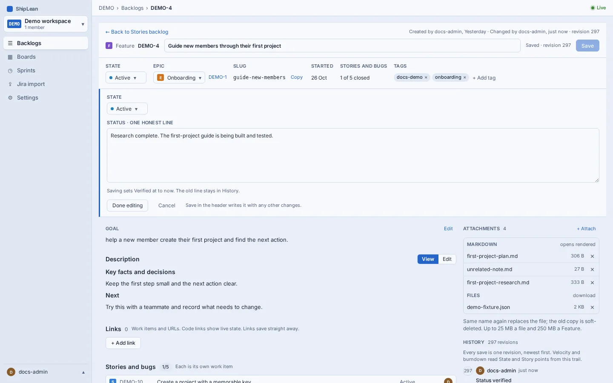Switch the Description to Edit mode
Screen dimensions: 613x383
pos(447,259)
